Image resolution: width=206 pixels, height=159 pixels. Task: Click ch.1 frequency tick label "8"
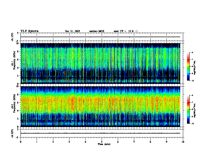(18, 51)
